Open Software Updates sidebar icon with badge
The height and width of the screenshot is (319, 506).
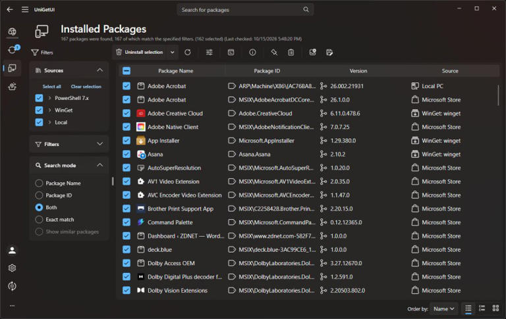coord(13,50)
